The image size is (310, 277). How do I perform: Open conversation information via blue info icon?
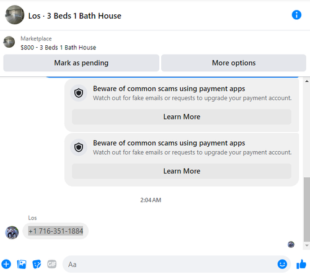pos(296,15)
